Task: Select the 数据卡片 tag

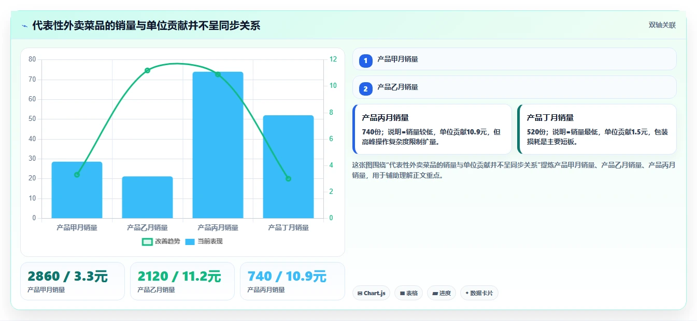Action: click(x=479, y=293)
